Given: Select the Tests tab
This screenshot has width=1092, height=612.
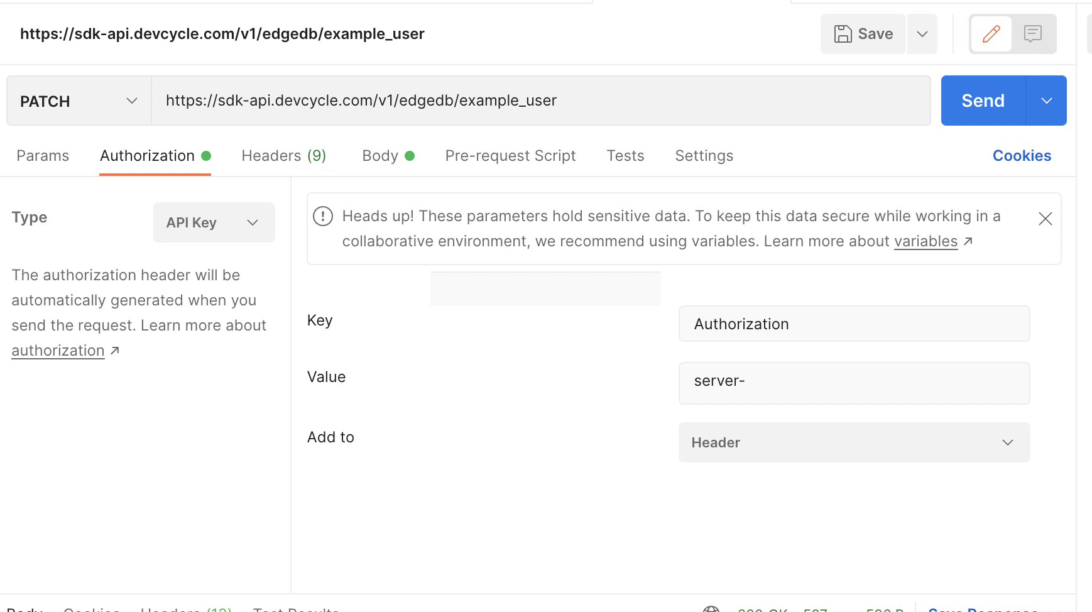Looking at the screenshot, I should 625,156.
